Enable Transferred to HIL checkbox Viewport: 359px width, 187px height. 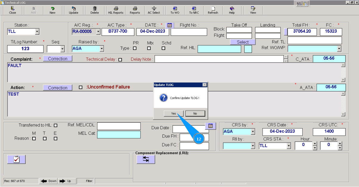55,125
